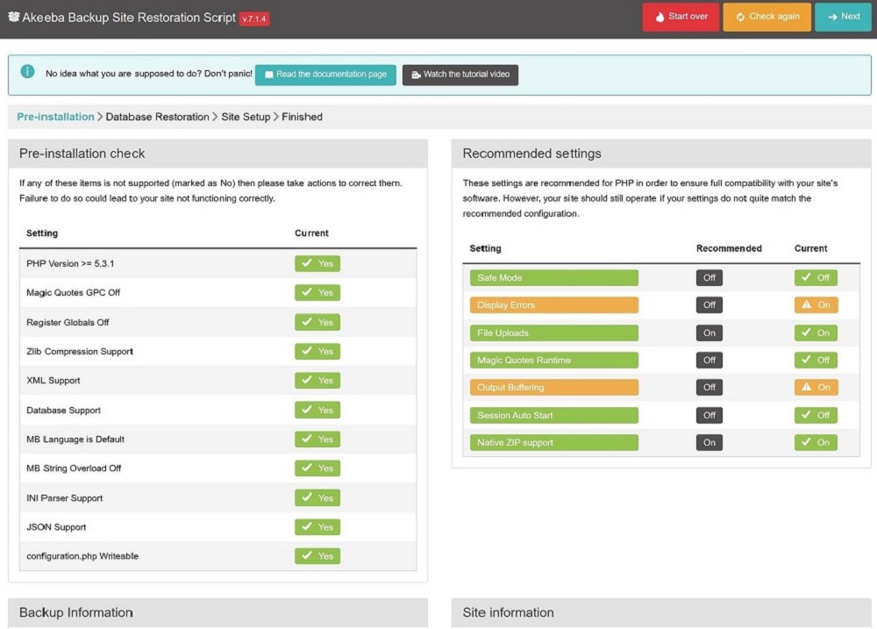Click the Yes badge for XML Support
Screen dimensions: 877x629
(317, 381)
